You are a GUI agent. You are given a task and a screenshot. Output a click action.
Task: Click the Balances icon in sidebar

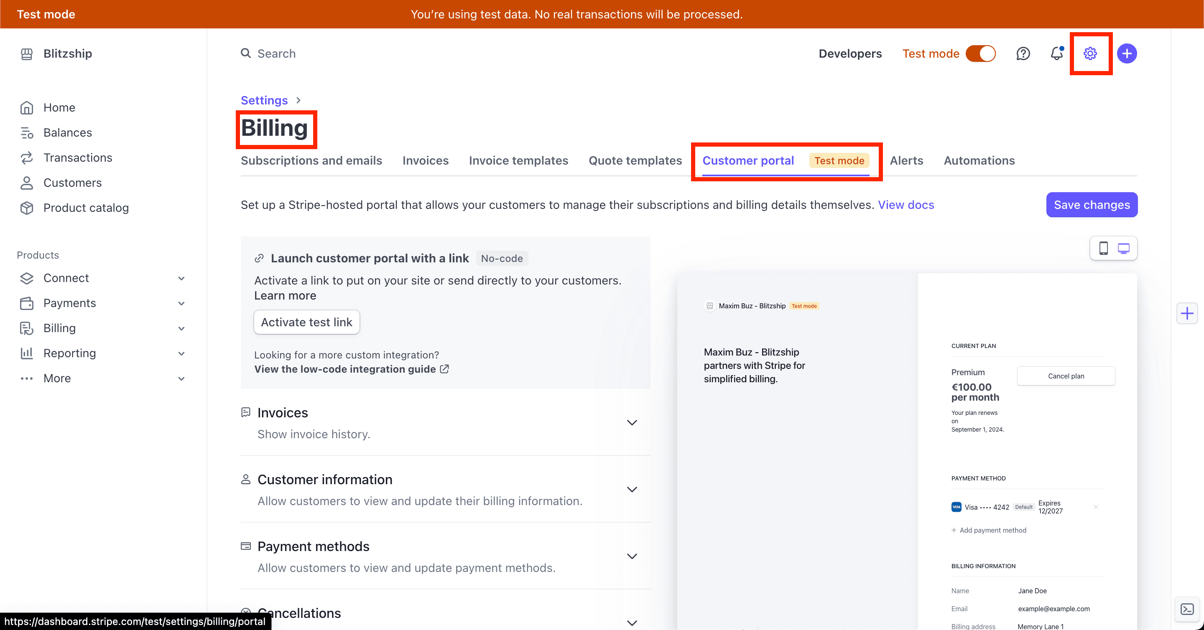(x=27, y=132)
